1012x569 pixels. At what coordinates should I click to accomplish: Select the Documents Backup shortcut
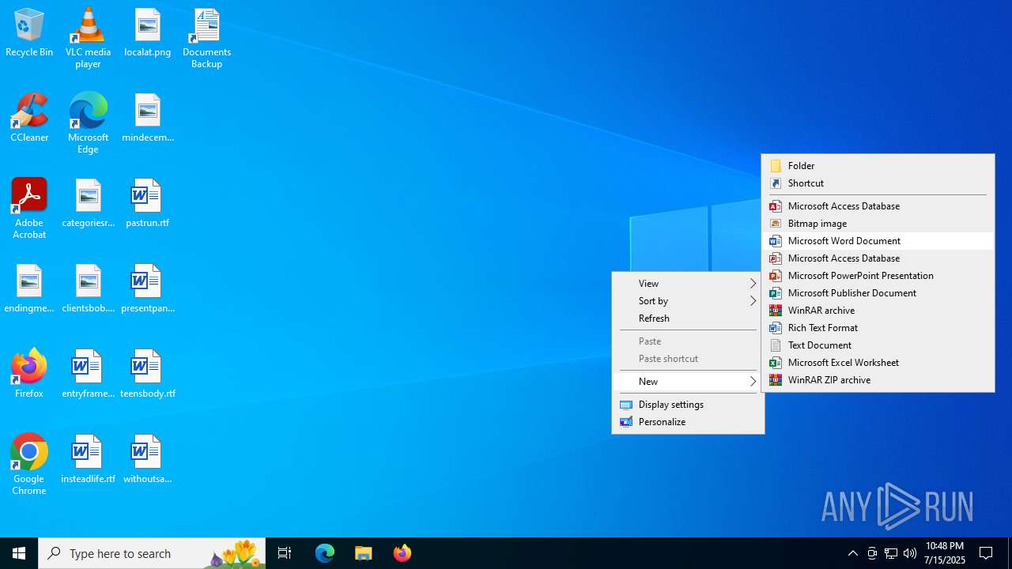[206, 38]
